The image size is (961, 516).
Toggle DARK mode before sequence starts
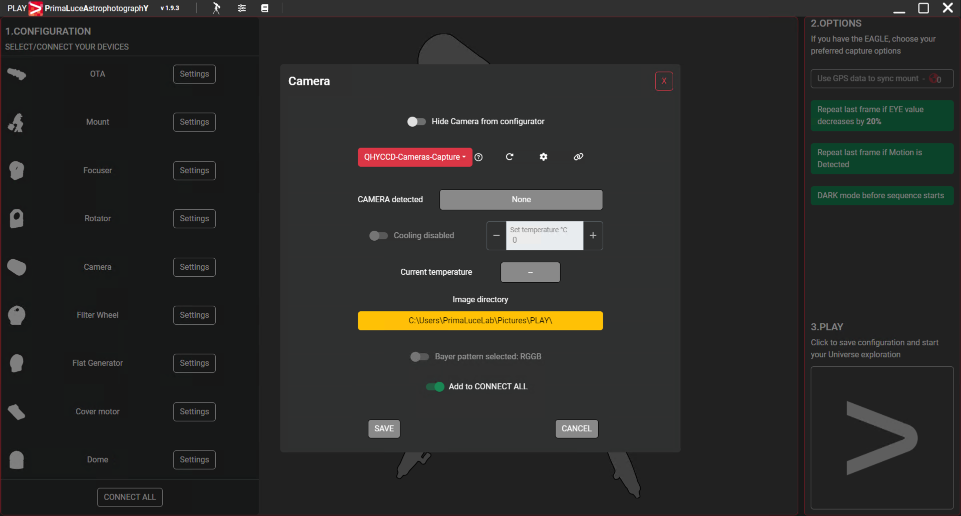(882, 196)
